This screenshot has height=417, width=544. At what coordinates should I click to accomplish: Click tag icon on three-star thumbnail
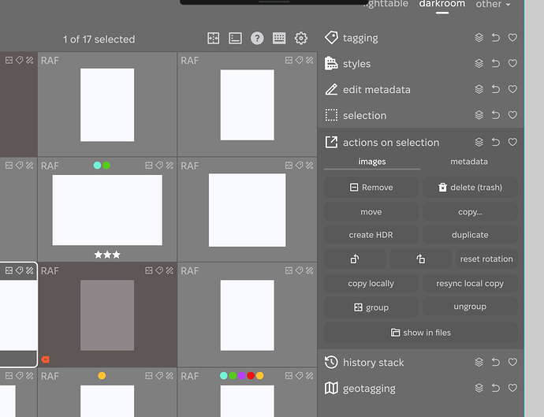[159, 166]
